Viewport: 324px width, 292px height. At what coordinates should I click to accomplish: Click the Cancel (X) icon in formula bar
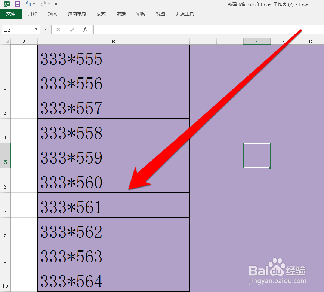click(58, 30)
